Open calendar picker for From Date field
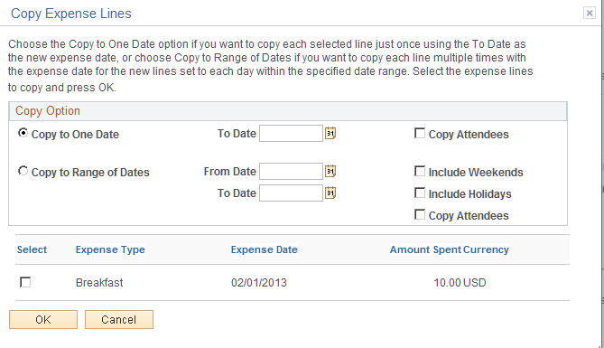 click(330, 172)
